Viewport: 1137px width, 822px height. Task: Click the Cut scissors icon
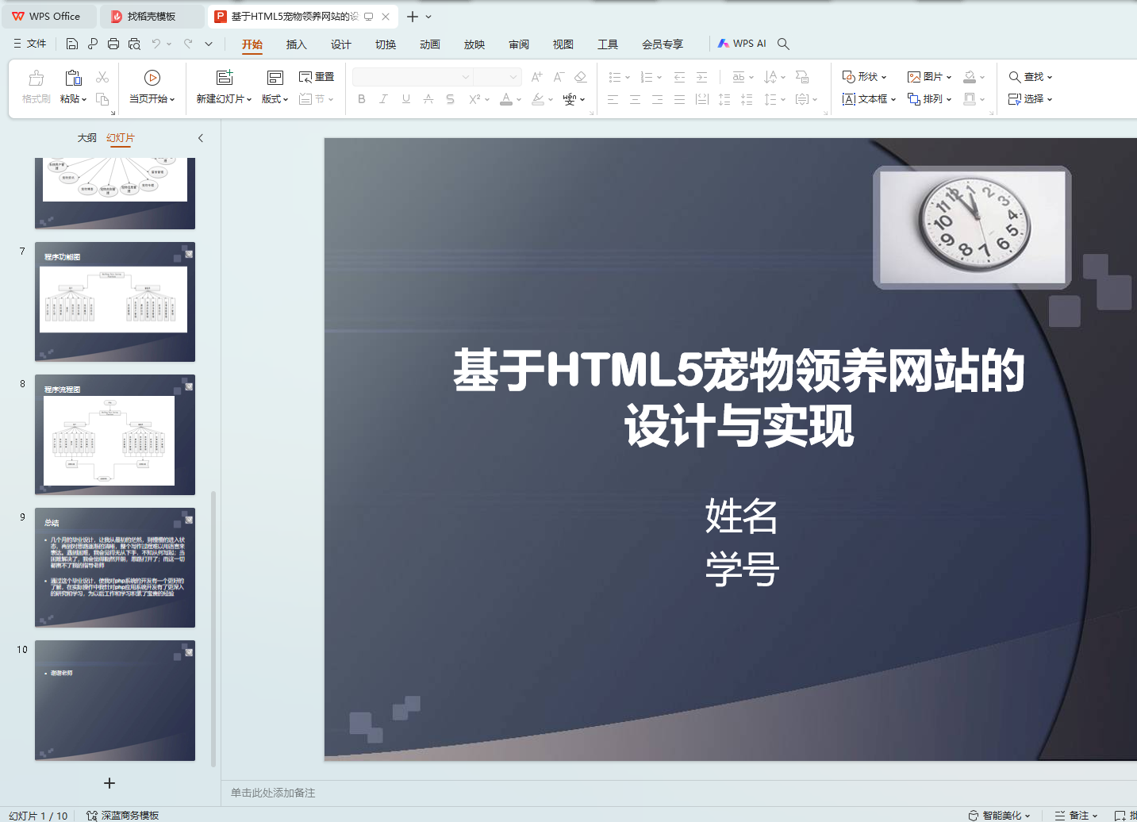click(102, 77)
